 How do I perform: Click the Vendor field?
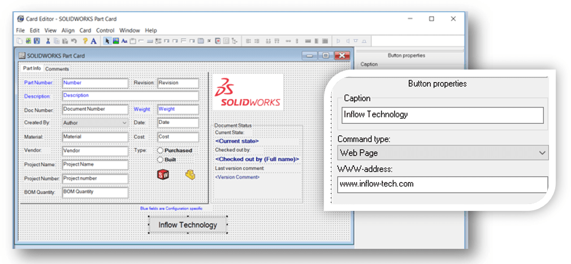(x=95, y=151)
